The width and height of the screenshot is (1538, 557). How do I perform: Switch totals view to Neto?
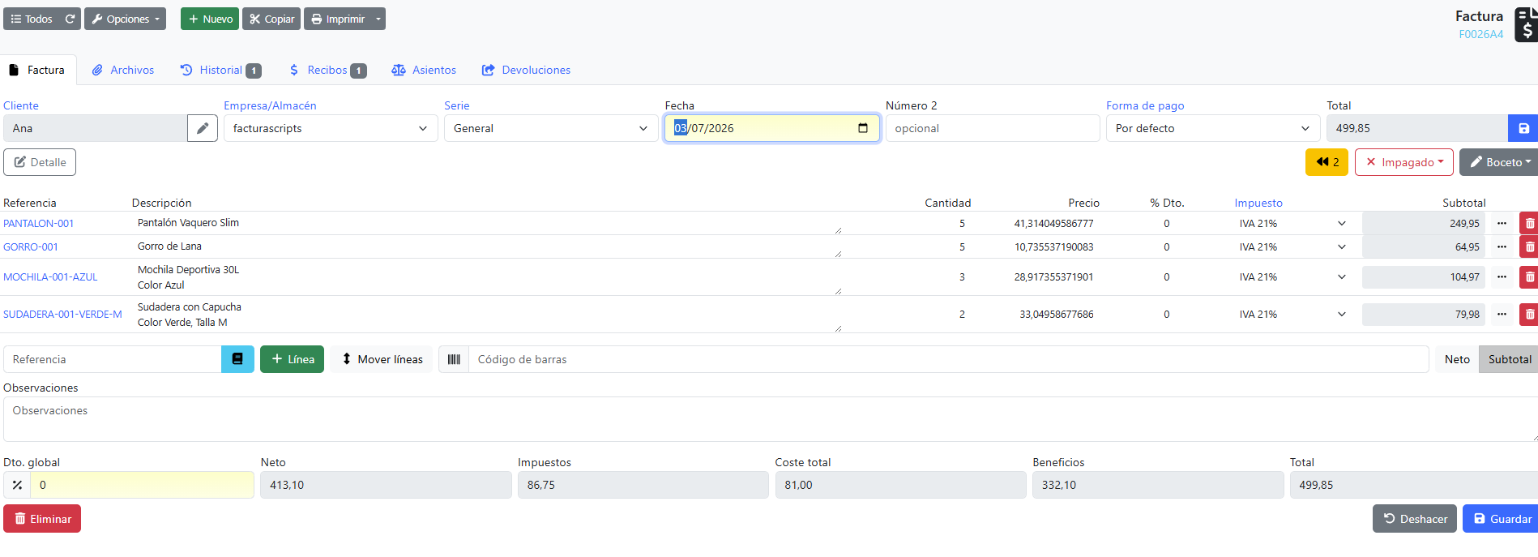tap(1457, 359)
